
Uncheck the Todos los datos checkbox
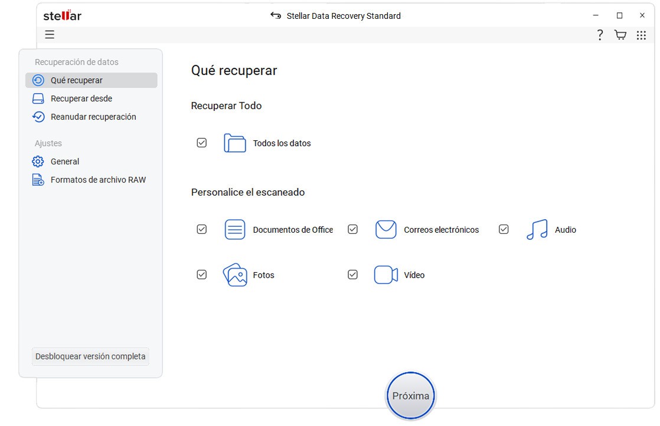(x=202, y=143)
